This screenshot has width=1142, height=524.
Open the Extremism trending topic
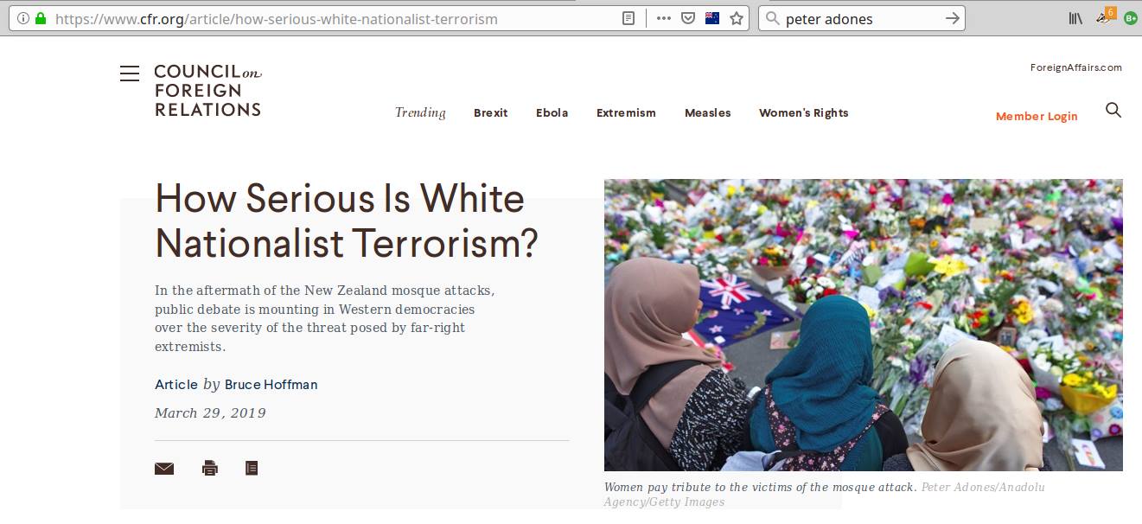point(626,113)
